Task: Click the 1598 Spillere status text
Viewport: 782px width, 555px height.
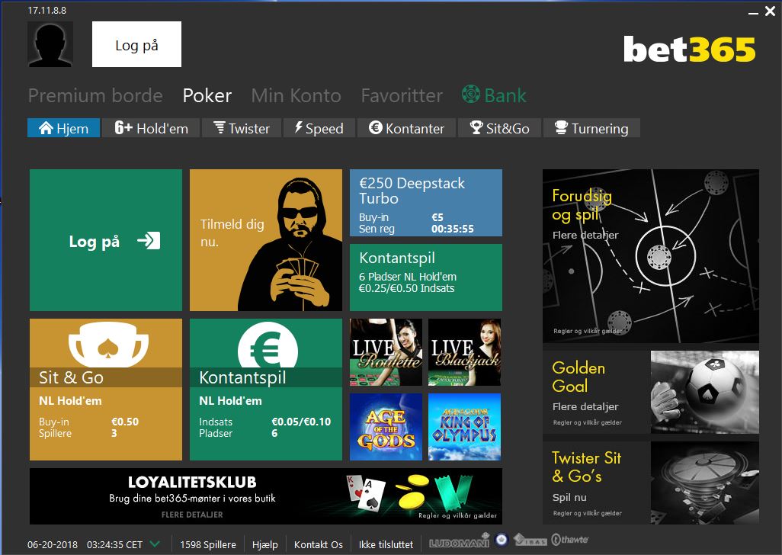Action: pyautogui.click(x=208, y=544)
